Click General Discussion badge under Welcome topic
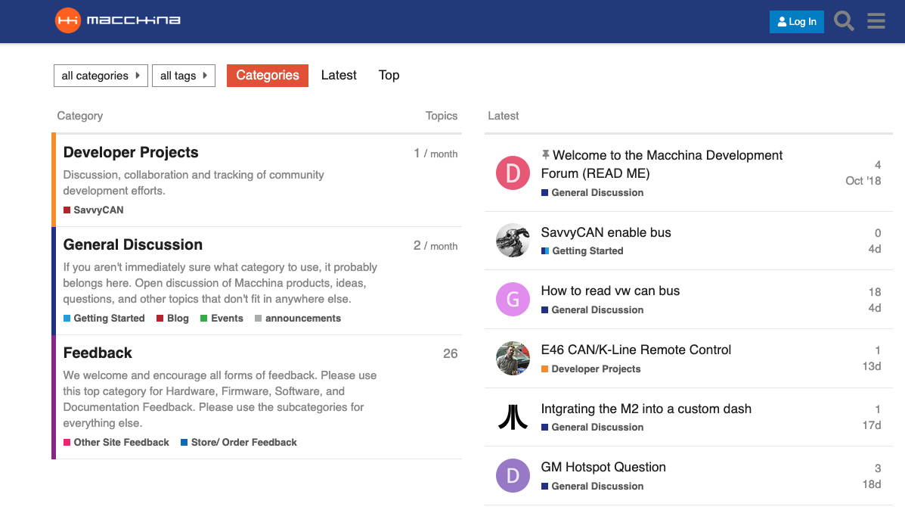 (592, 193)
